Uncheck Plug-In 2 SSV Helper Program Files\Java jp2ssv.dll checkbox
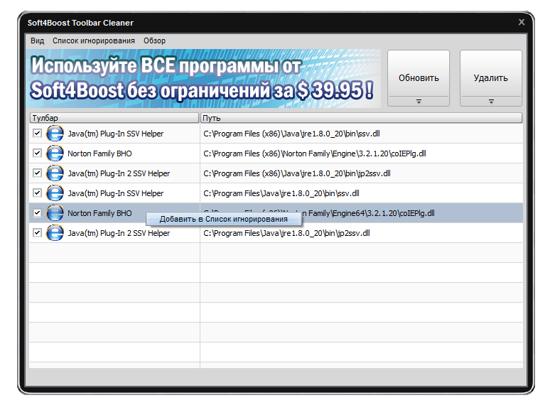550x410 pixels. click(37, 232)
